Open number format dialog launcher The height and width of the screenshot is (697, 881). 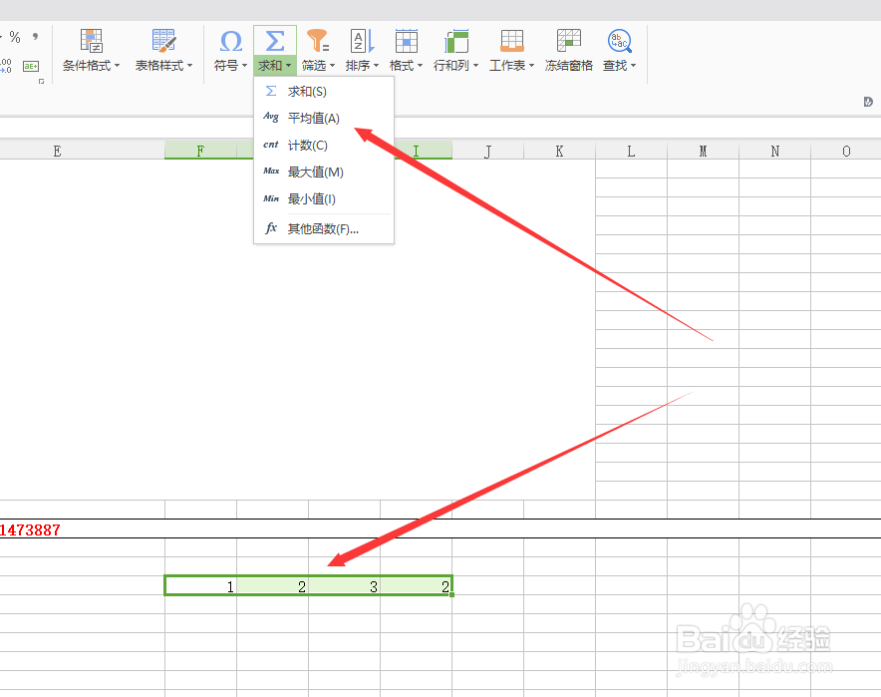41,82
